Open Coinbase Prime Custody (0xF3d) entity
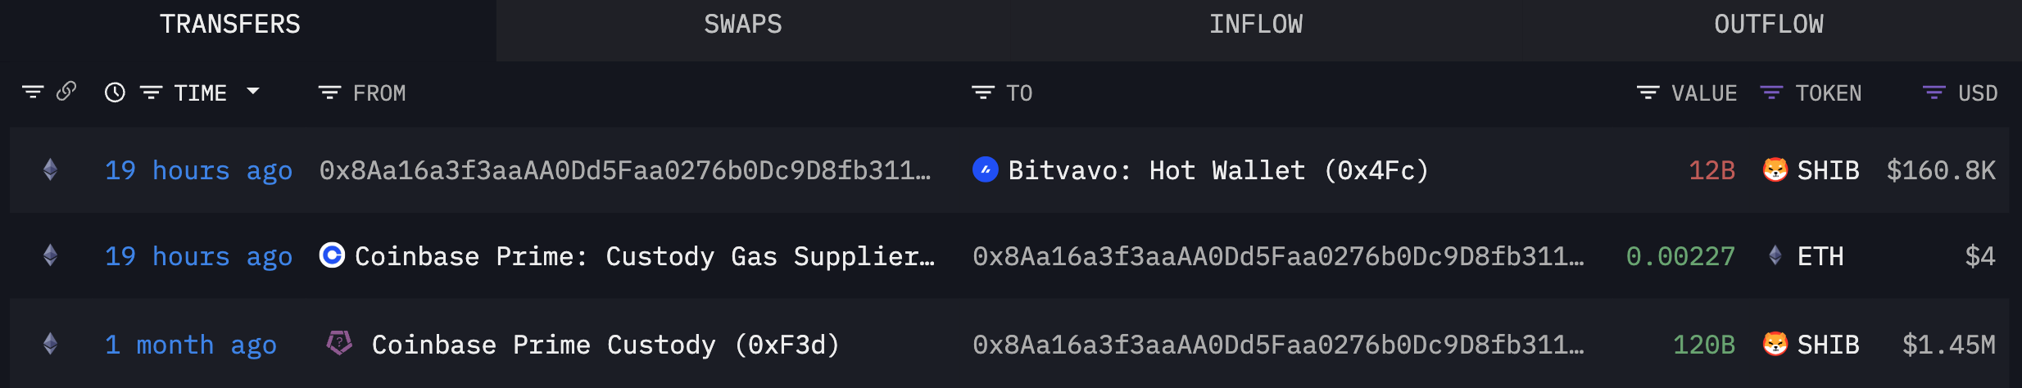2022x388 pixels. [x=605, y=345]
